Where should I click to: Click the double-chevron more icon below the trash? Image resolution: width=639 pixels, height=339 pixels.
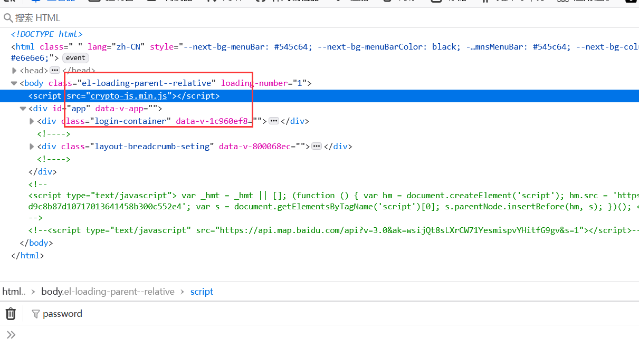click(12, 333)
